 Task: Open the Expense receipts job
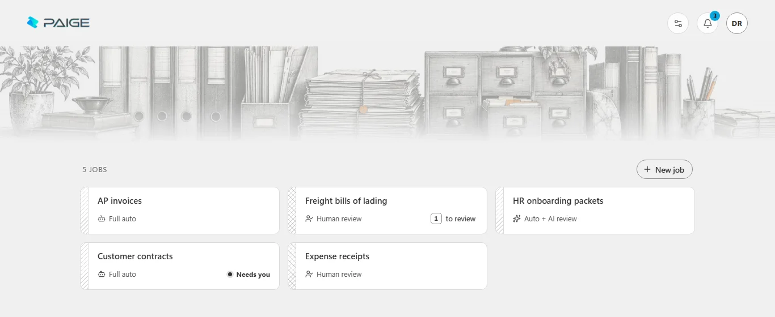point(387,266)
